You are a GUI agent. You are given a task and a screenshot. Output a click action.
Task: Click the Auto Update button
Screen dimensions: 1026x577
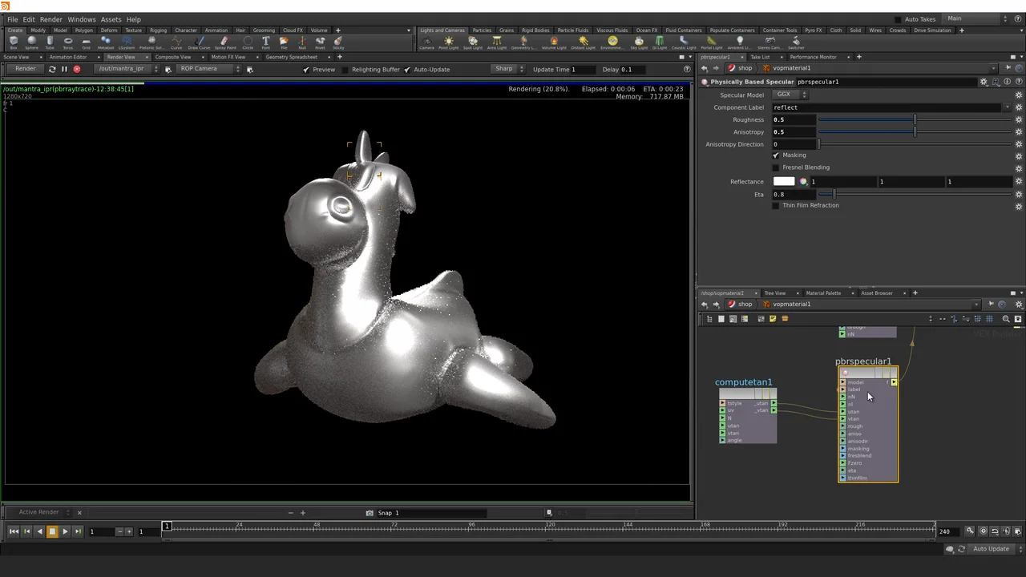coord(991,549)
